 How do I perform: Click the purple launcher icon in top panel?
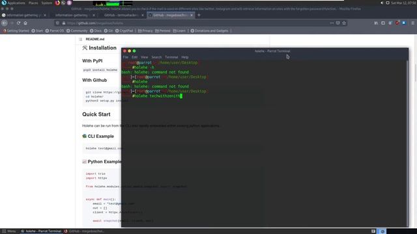click(x=69, y=3)
